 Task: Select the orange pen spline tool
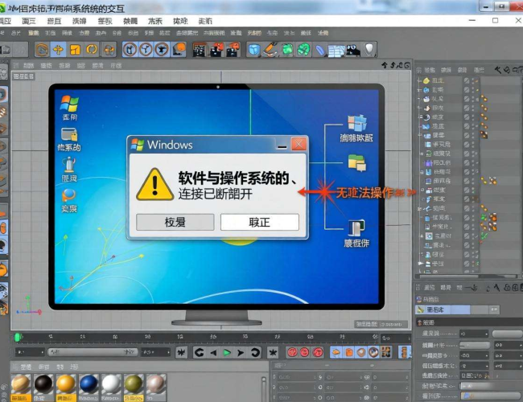[270, 50]
